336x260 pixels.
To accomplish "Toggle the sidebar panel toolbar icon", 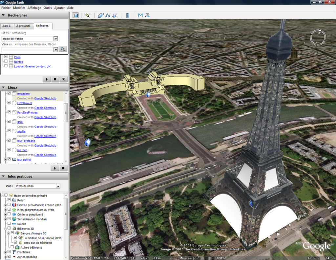I will pos(75,15).
